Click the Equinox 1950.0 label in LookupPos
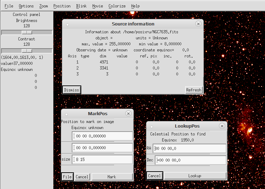265x189 pixels. point(178,140)
